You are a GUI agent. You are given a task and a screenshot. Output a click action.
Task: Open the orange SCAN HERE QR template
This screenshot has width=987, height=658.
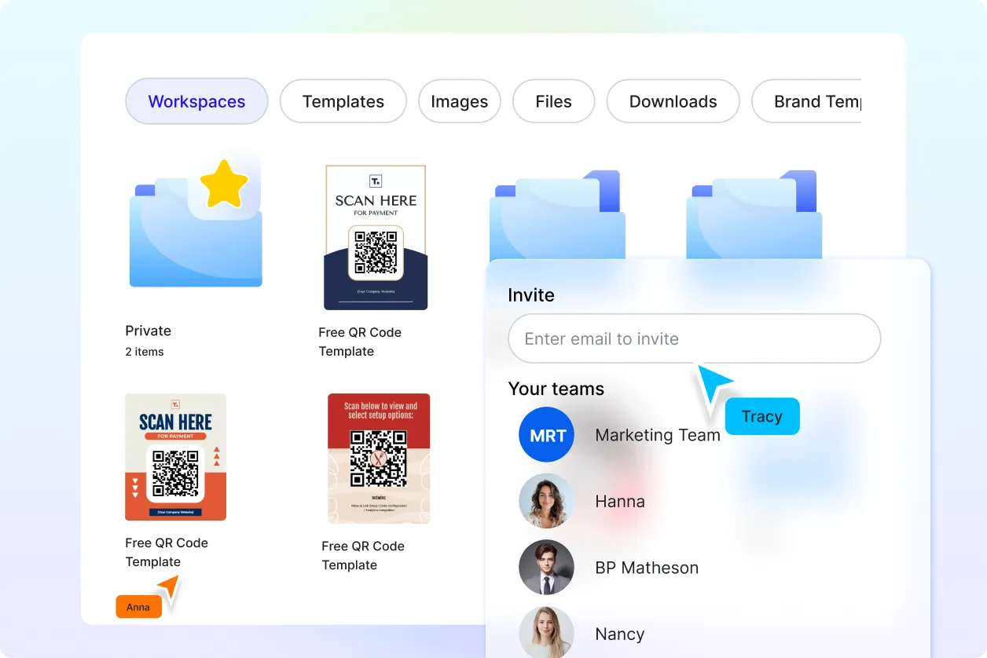pos(176,457)
